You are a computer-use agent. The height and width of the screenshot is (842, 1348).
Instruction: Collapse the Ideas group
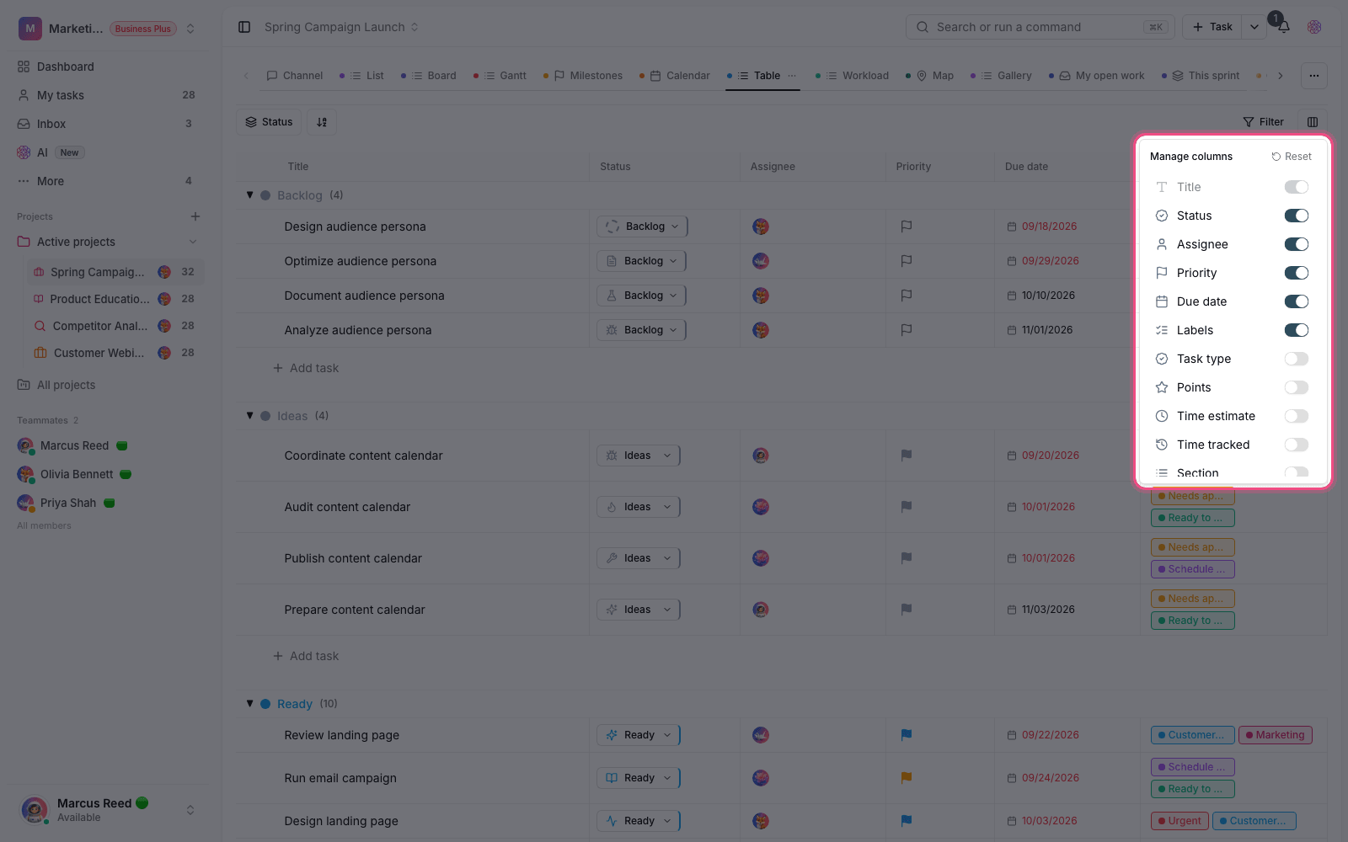click(249, 416)
